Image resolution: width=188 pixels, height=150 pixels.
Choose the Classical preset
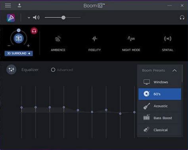pos(160,130)
